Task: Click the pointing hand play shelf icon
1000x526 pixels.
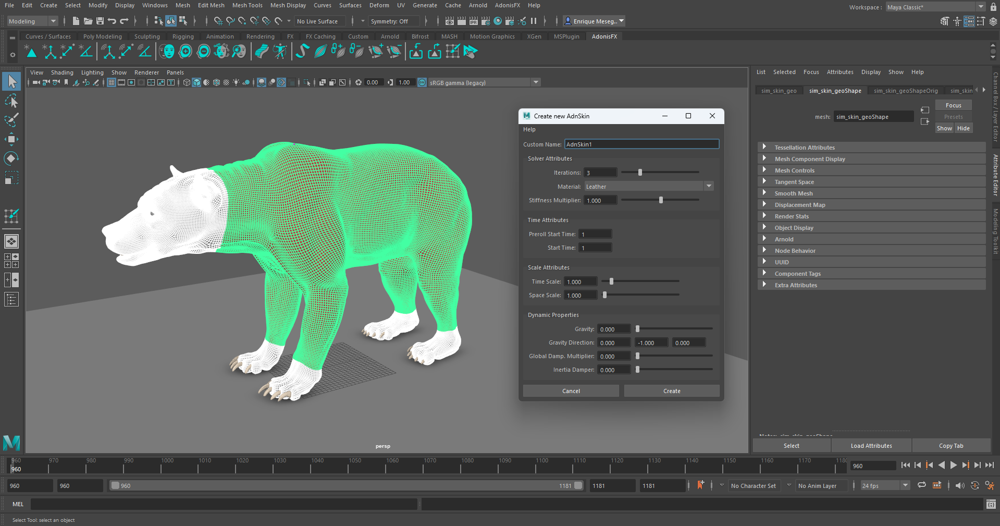Action: coord(471,51)
